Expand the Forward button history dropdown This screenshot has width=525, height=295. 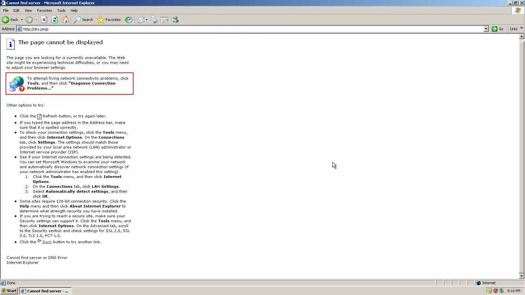coord(36,20)
